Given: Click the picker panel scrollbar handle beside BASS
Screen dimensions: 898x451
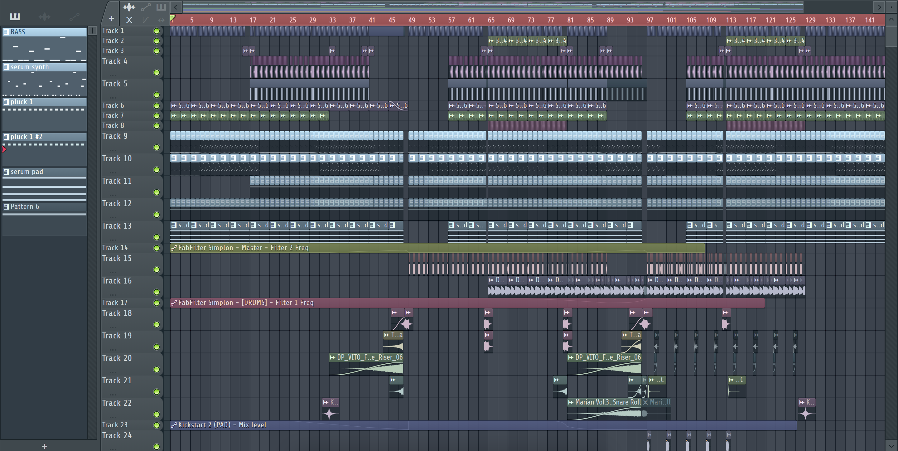Looking at the screenshot, I should pyautogui.click(x=92, y=31).
